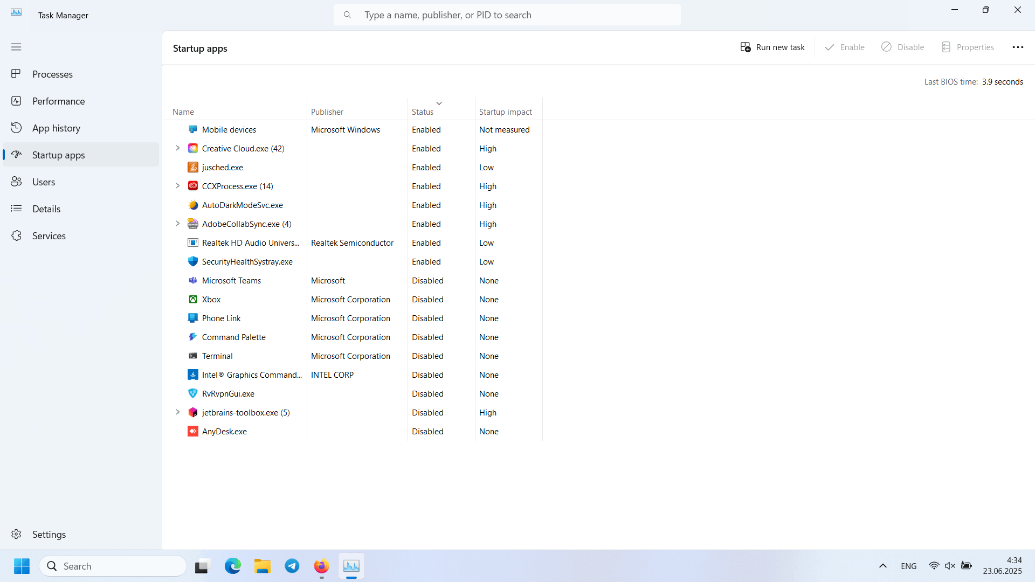Expand the Creative Cloud.exe group
The height and width of the screenshot is (582, 1035).
point(177,148)
